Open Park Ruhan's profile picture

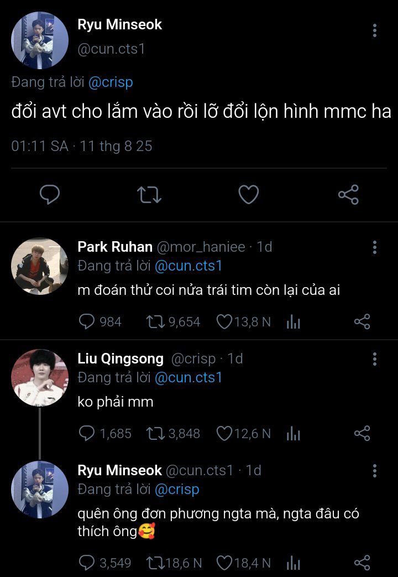[x=40, y=266]
